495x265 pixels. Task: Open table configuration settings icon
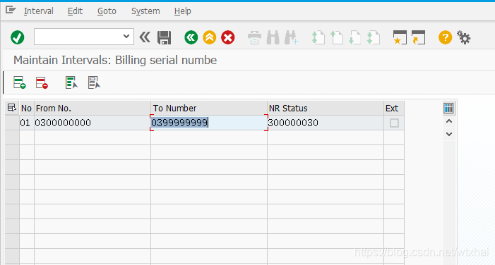(x=448, y=108)
